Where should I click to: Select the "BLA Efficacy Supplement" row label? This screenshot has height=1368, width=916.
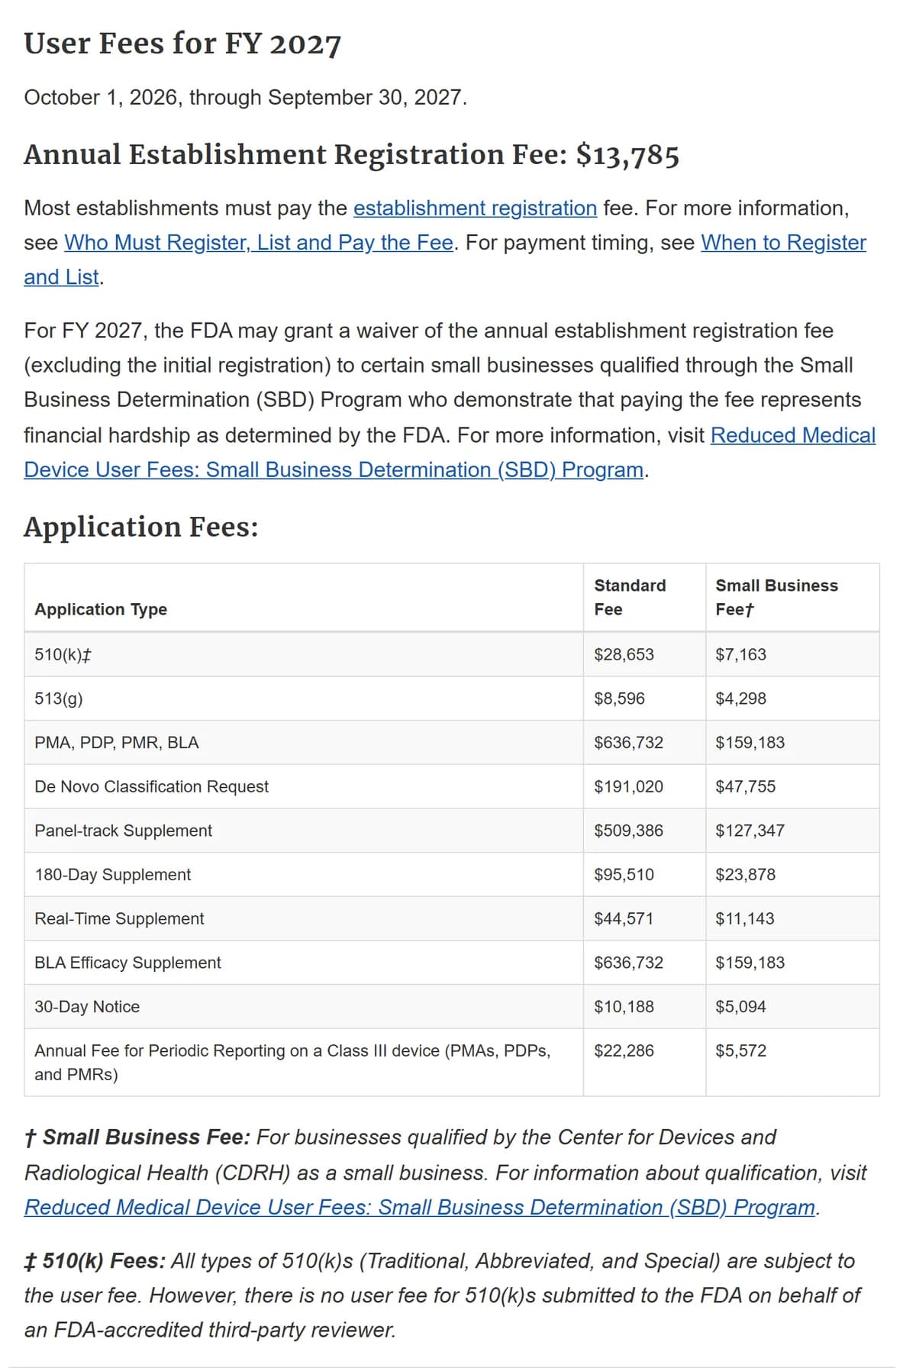click(x=128, y=963)
